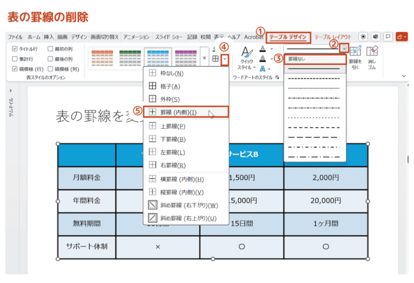Open the text fill color dropdown arrow
414x283 pixels.
271,49
